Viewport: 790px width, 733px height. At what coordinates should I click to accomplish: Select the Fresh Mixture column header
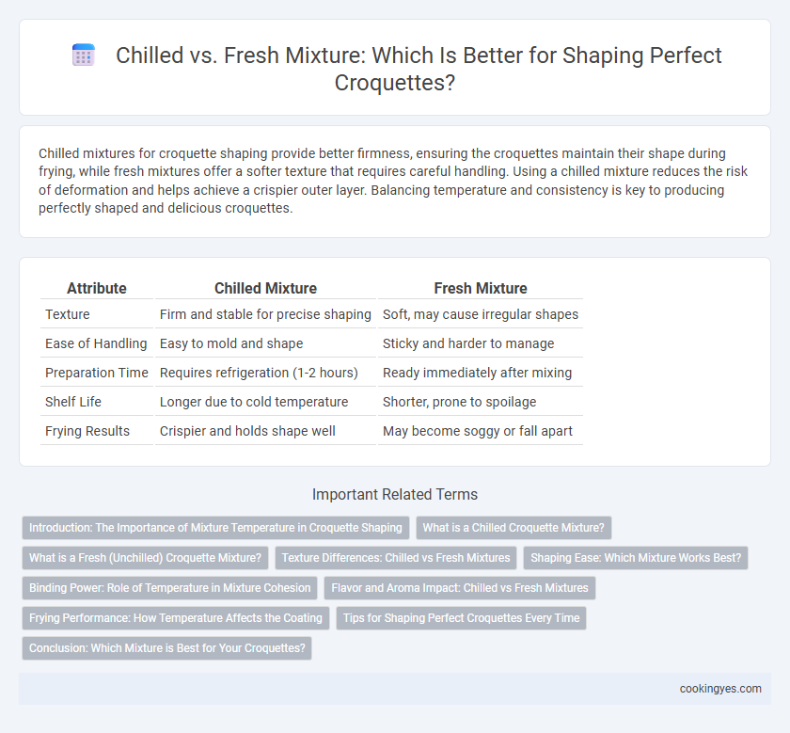pyautogui.click(x=481, y=288)
